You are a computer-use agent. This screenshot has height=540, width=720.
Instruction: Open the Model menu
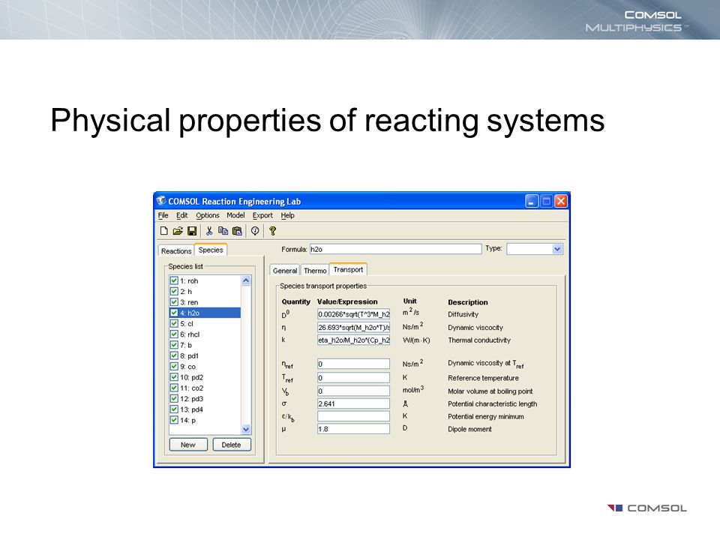[x=235, y=215]
